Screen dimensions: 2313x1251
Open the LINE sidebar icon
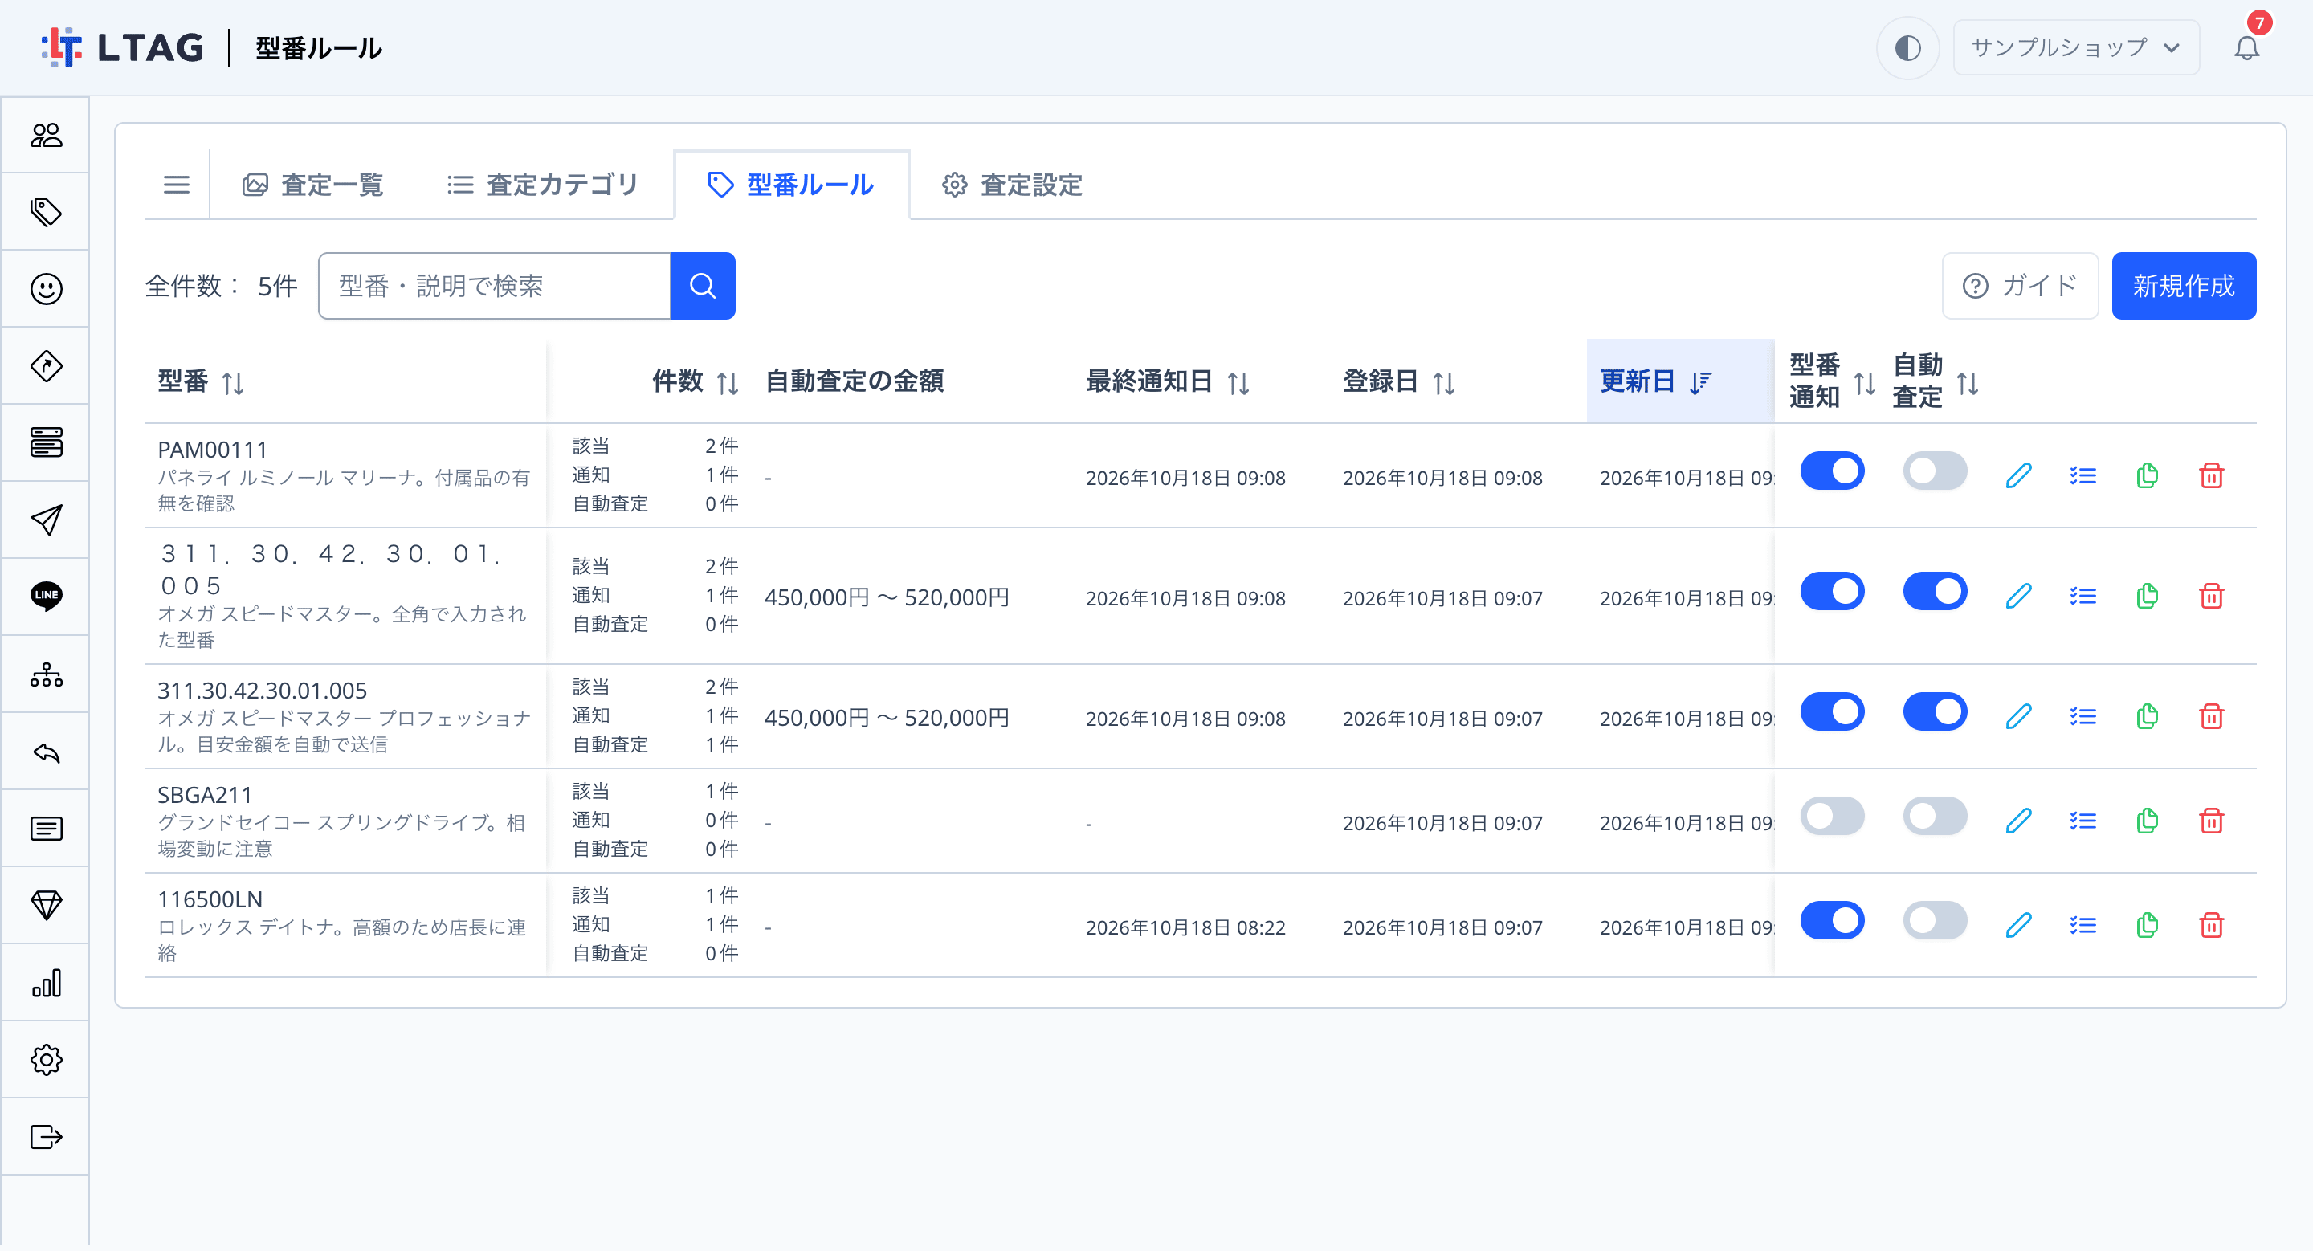pos(46,596)
